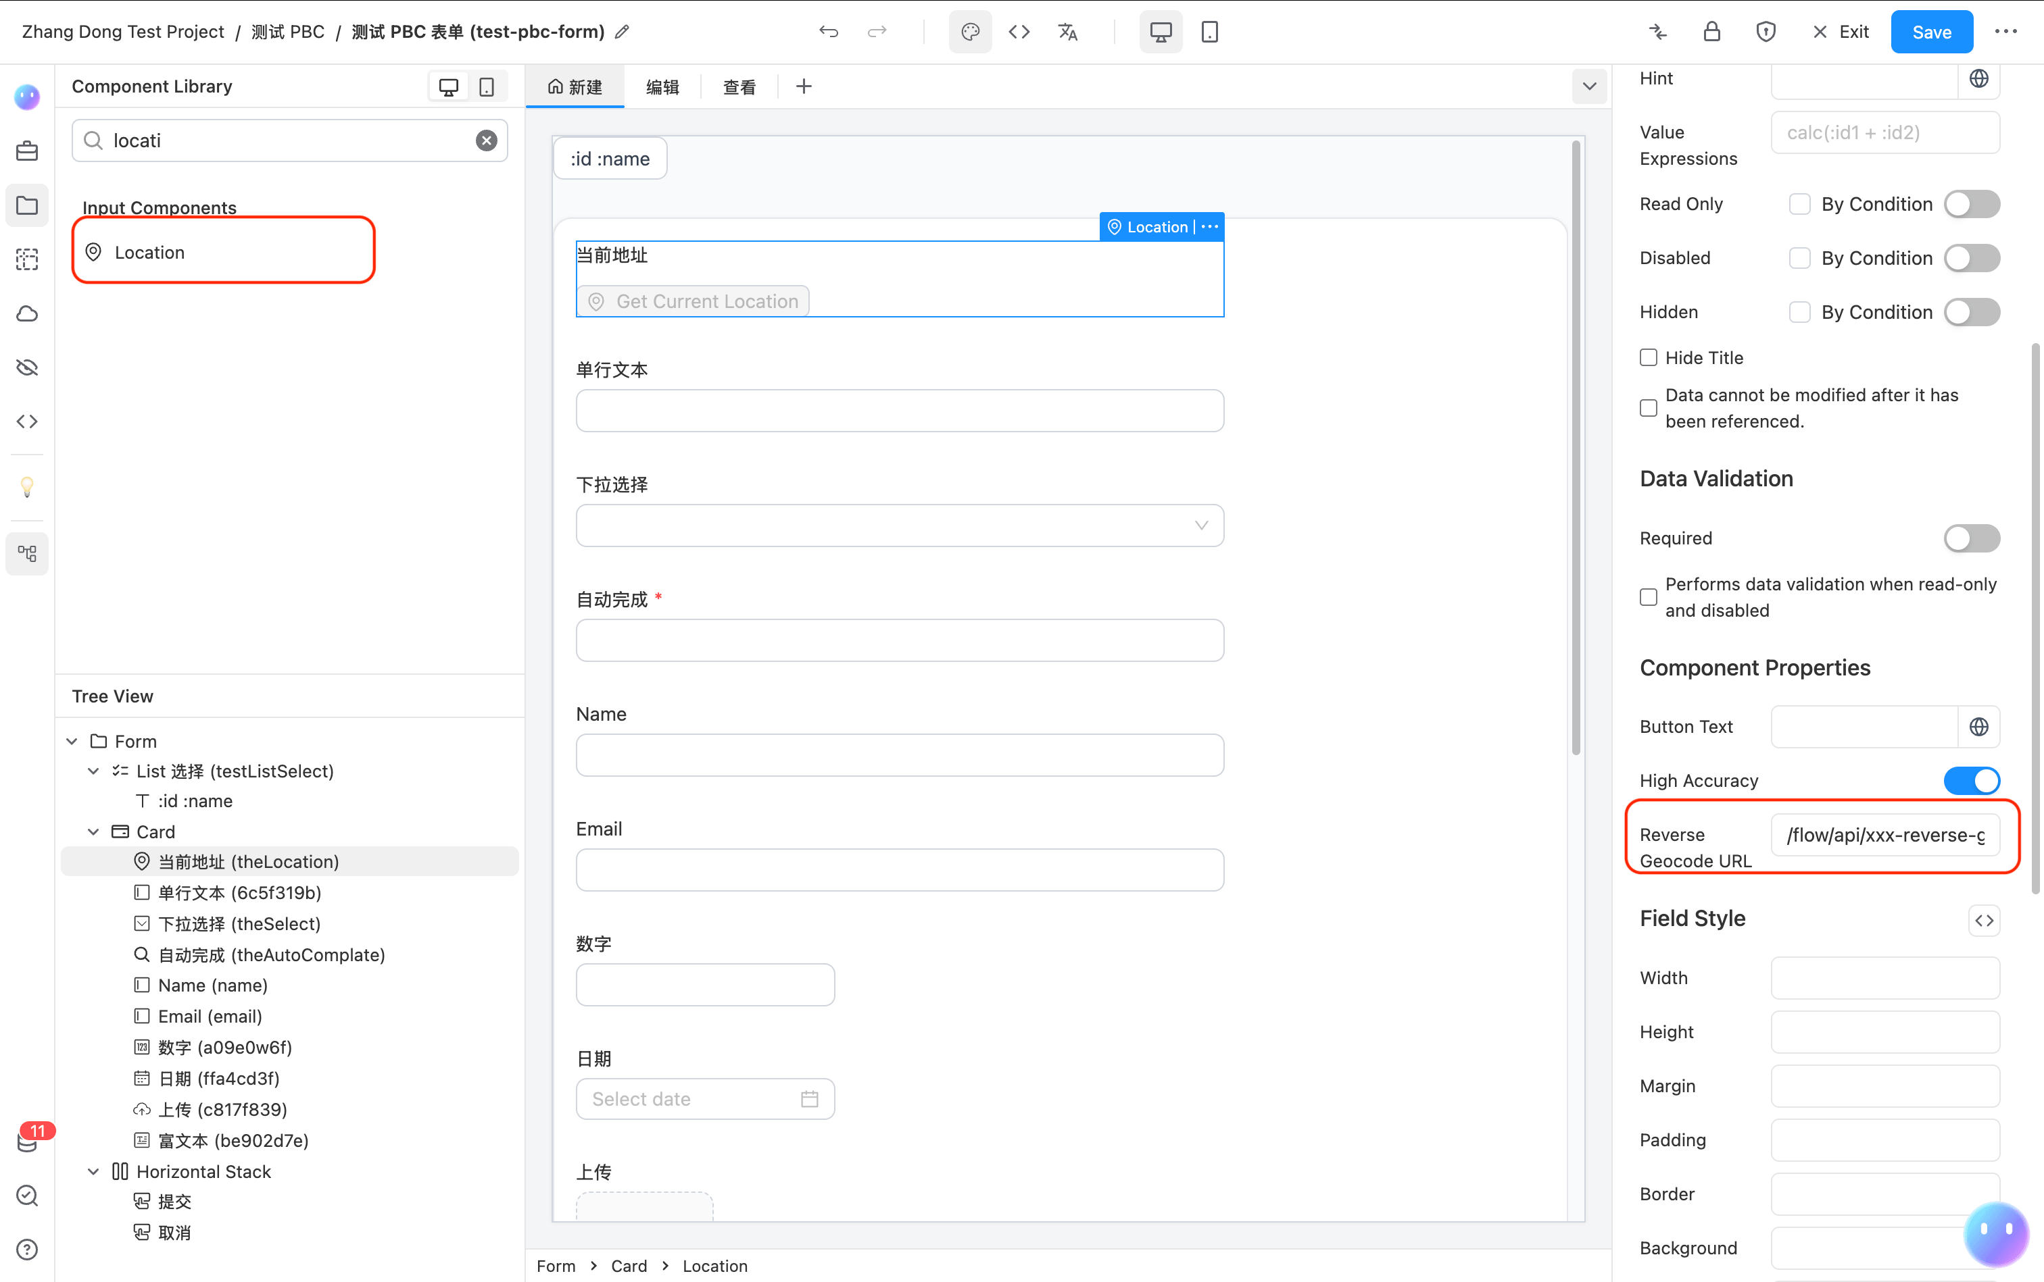Switch to the 编辑 tab
The image size is (2044, 1282).
tap(662, 87)
